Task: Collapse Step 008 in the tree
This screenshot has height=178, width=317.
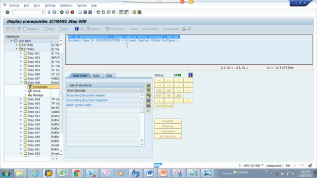Action: coord(21,83)
